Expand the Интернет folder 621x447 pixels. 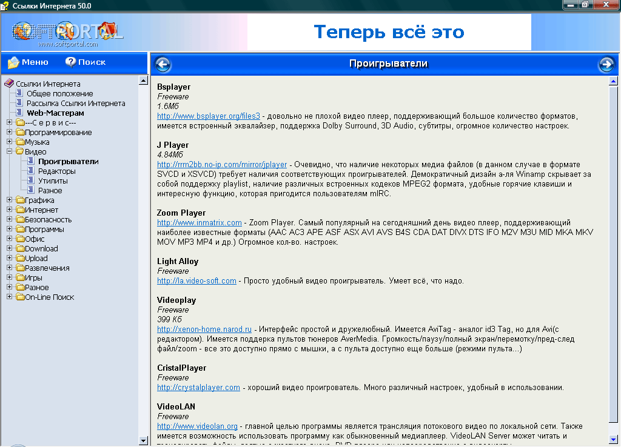pos(10,210)
